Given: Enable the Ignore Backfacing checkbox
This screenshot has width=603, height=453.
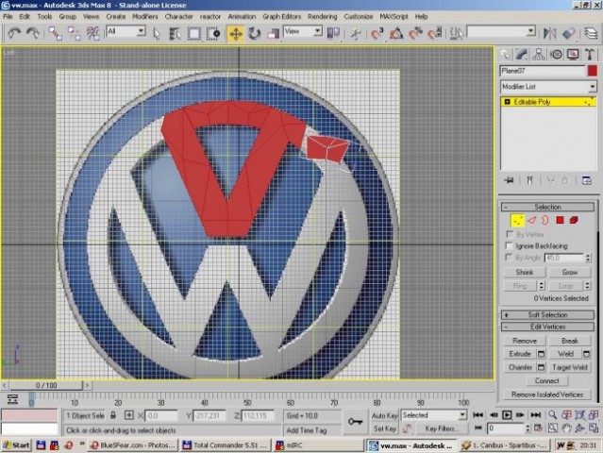Looking at the screenshot, I should pos(510,245).
